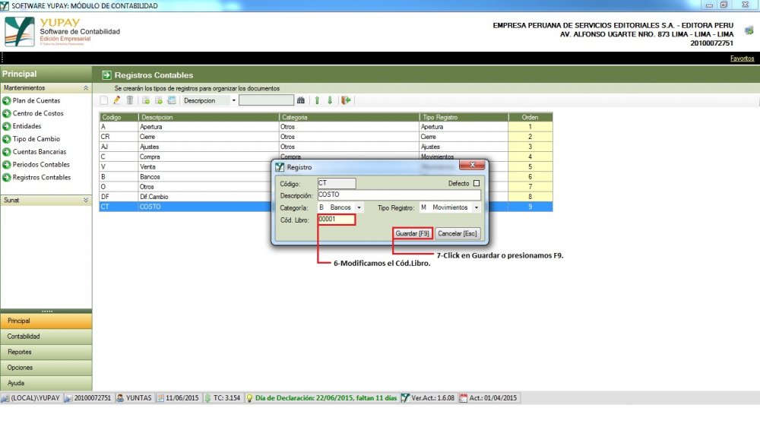Close the Registro dialog
Viewport: 760px width, 427px height.
click(x=472, y=165)
